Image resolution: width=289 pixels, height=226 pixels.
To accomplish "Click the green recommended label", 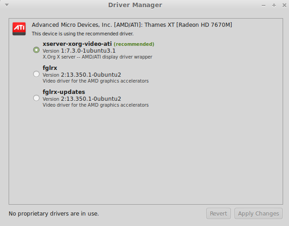I will click(x=134, y=44).
